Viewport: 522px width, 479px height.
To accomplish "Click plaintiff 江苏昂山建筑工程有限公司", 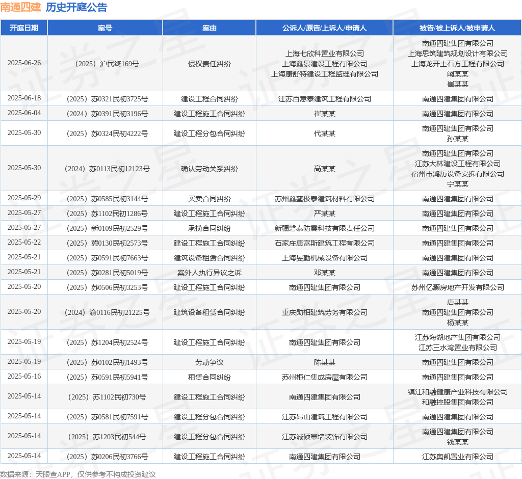I will pyautogui.click(x=325, y=417).
